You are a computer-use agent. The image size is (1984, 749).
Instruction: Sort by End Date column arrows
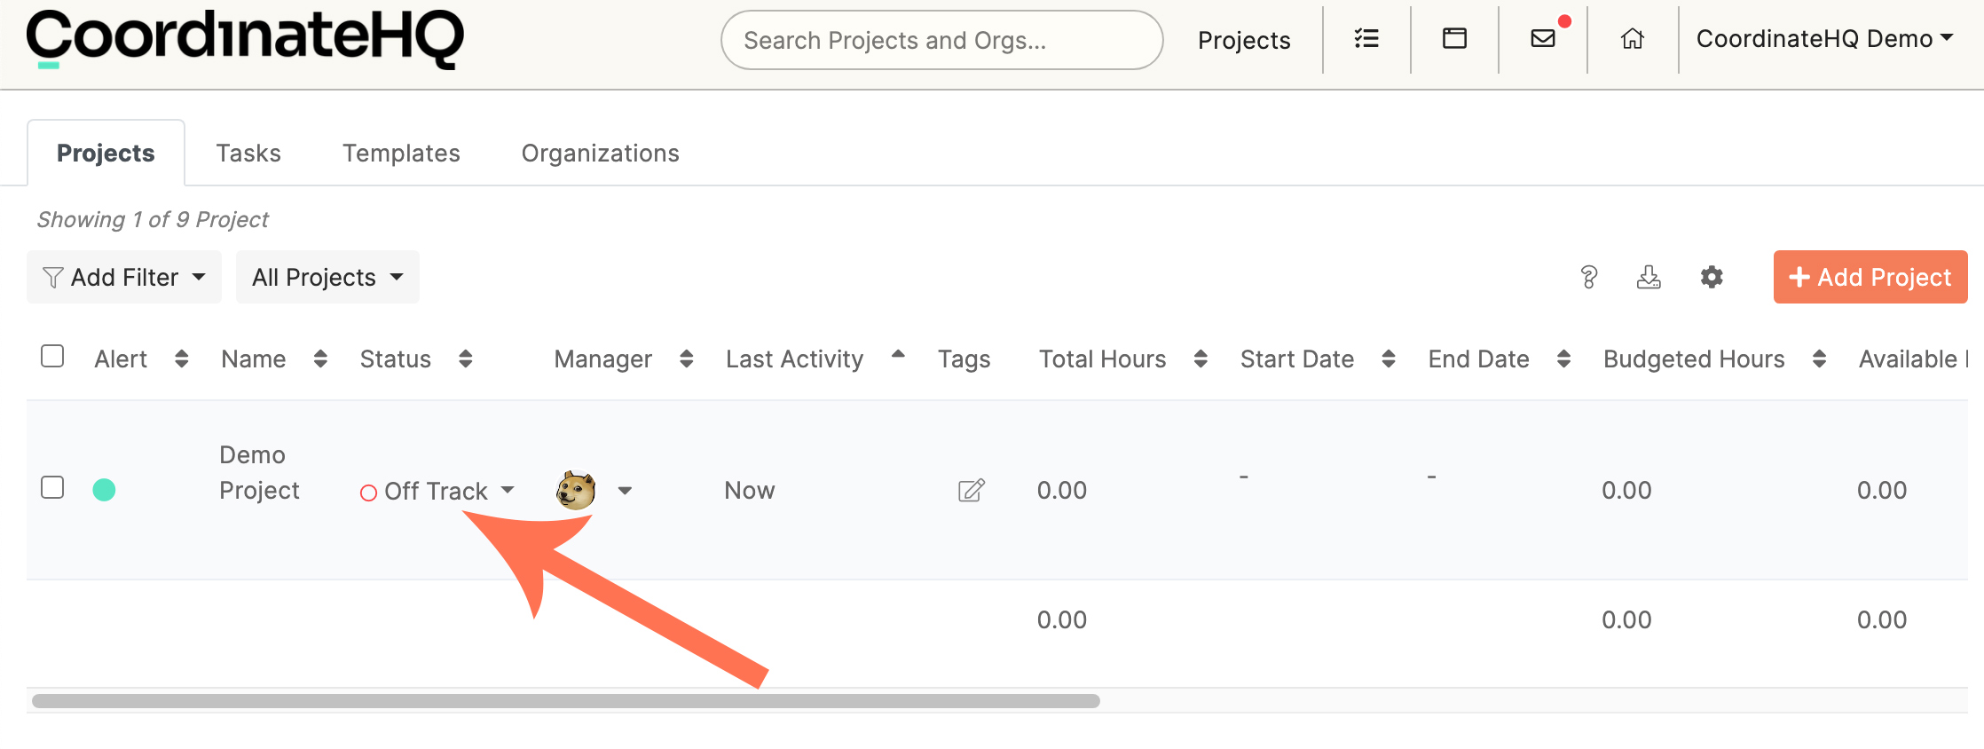click(x=1564, y=359)
